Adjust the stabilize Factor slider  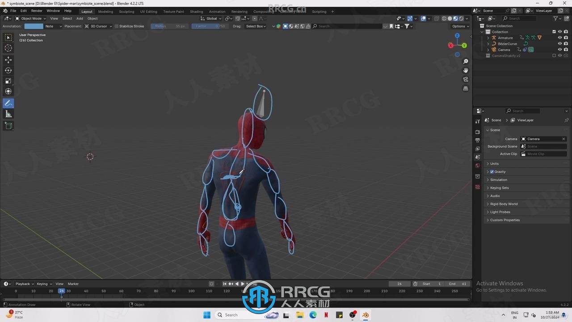pyautogui.click(x=210, y=26)
